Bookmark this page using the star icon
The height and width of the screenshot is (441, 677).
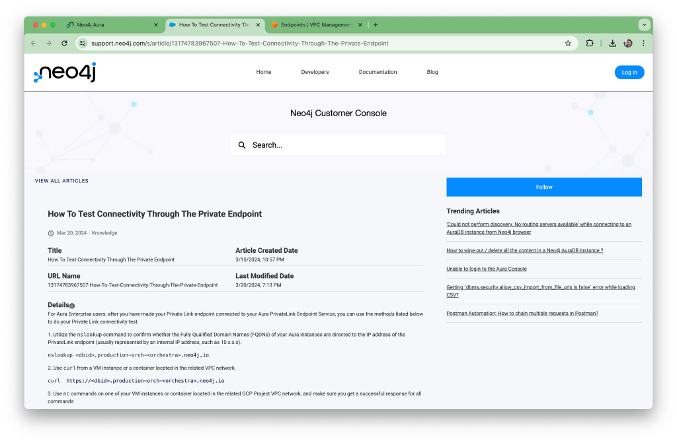click(x=568, y=43)
